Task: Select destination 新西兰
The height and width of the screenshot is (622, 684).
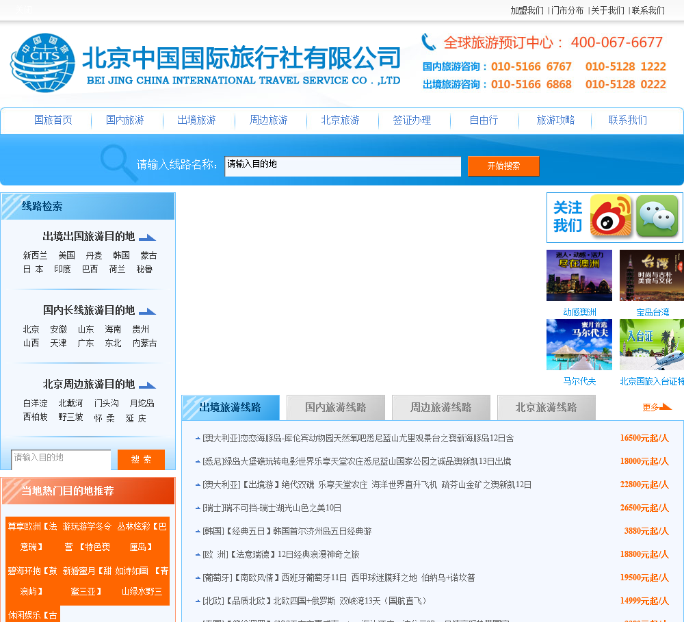Action: 36,255
